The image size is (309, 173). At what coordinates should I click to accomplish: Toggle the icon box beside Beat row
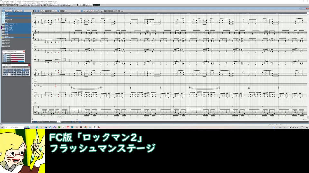click(3, 16)
